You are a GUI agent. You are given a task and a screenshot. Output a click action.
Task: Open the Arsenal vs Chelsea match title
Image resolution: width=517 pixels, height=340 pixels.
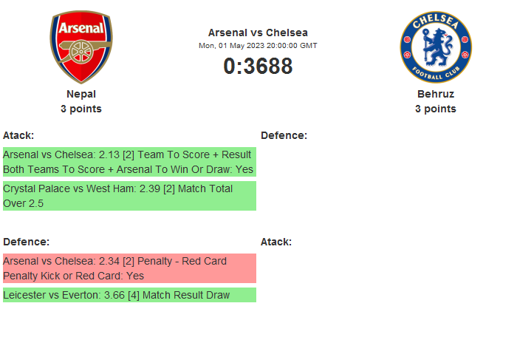(258, 33)
